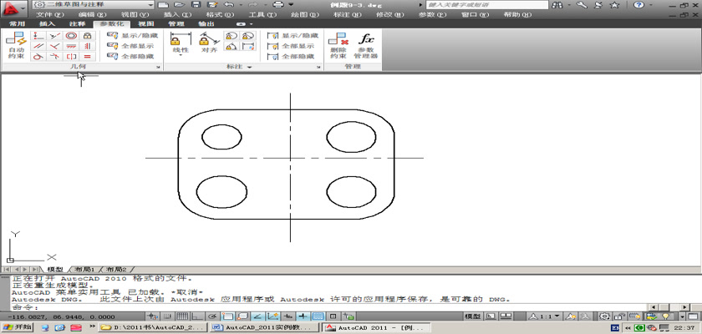Select the angular dimensional constraint icon
702x334 pixels.
click(x=231, y=46)
